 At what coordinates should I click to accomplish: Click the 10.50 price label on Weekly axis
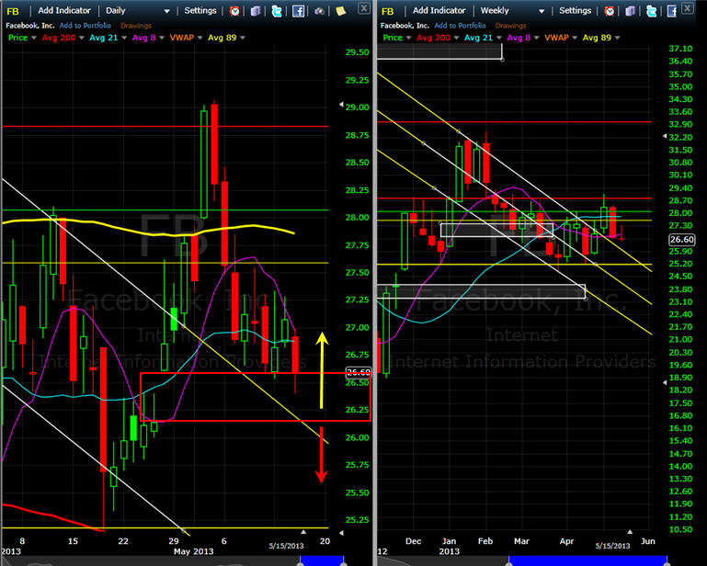pos(680,529)
